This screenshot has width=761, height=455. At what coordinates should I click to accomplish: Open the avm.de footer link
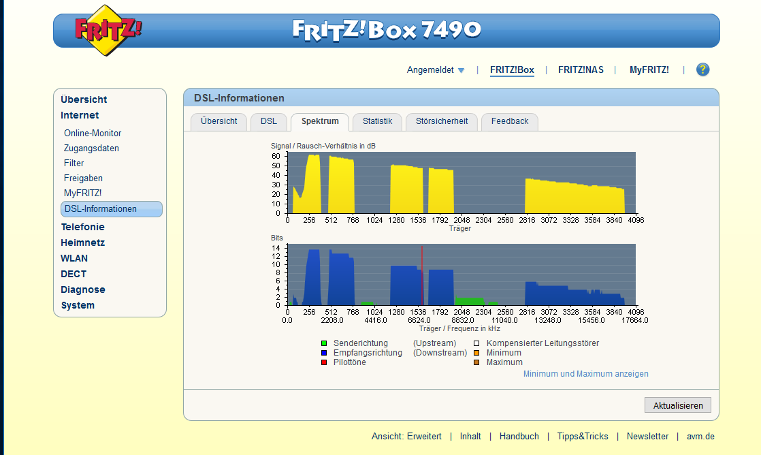[x=700, y=437]
